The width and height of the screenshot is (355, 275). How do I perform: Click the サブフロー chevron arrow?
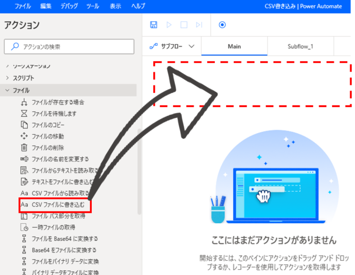tap(191, 46)
